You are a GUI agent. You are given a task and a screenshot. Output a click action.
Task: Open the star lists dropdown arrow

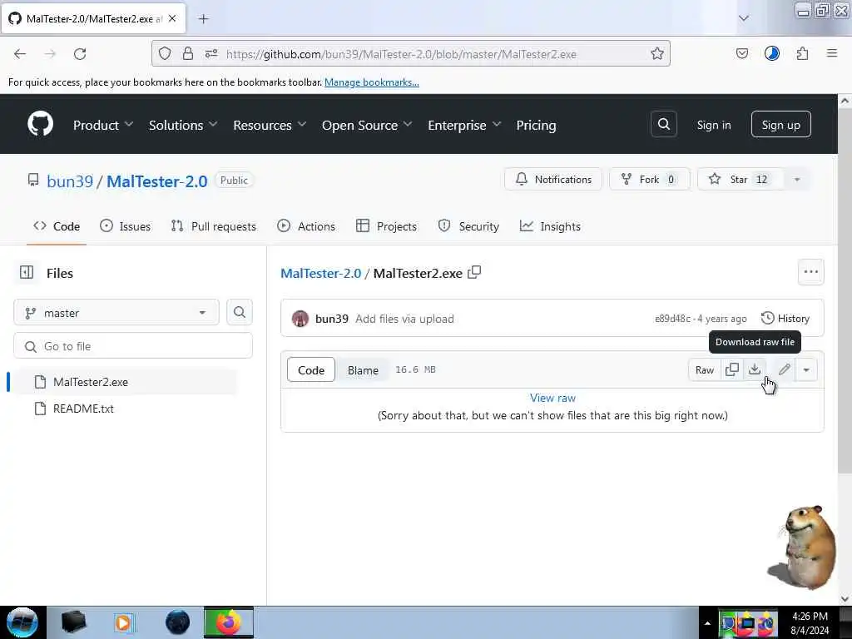coord(796,180)
